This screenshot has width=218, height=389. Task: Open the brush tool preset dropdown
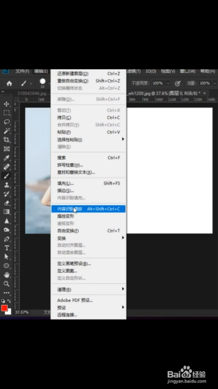[31, 83]
